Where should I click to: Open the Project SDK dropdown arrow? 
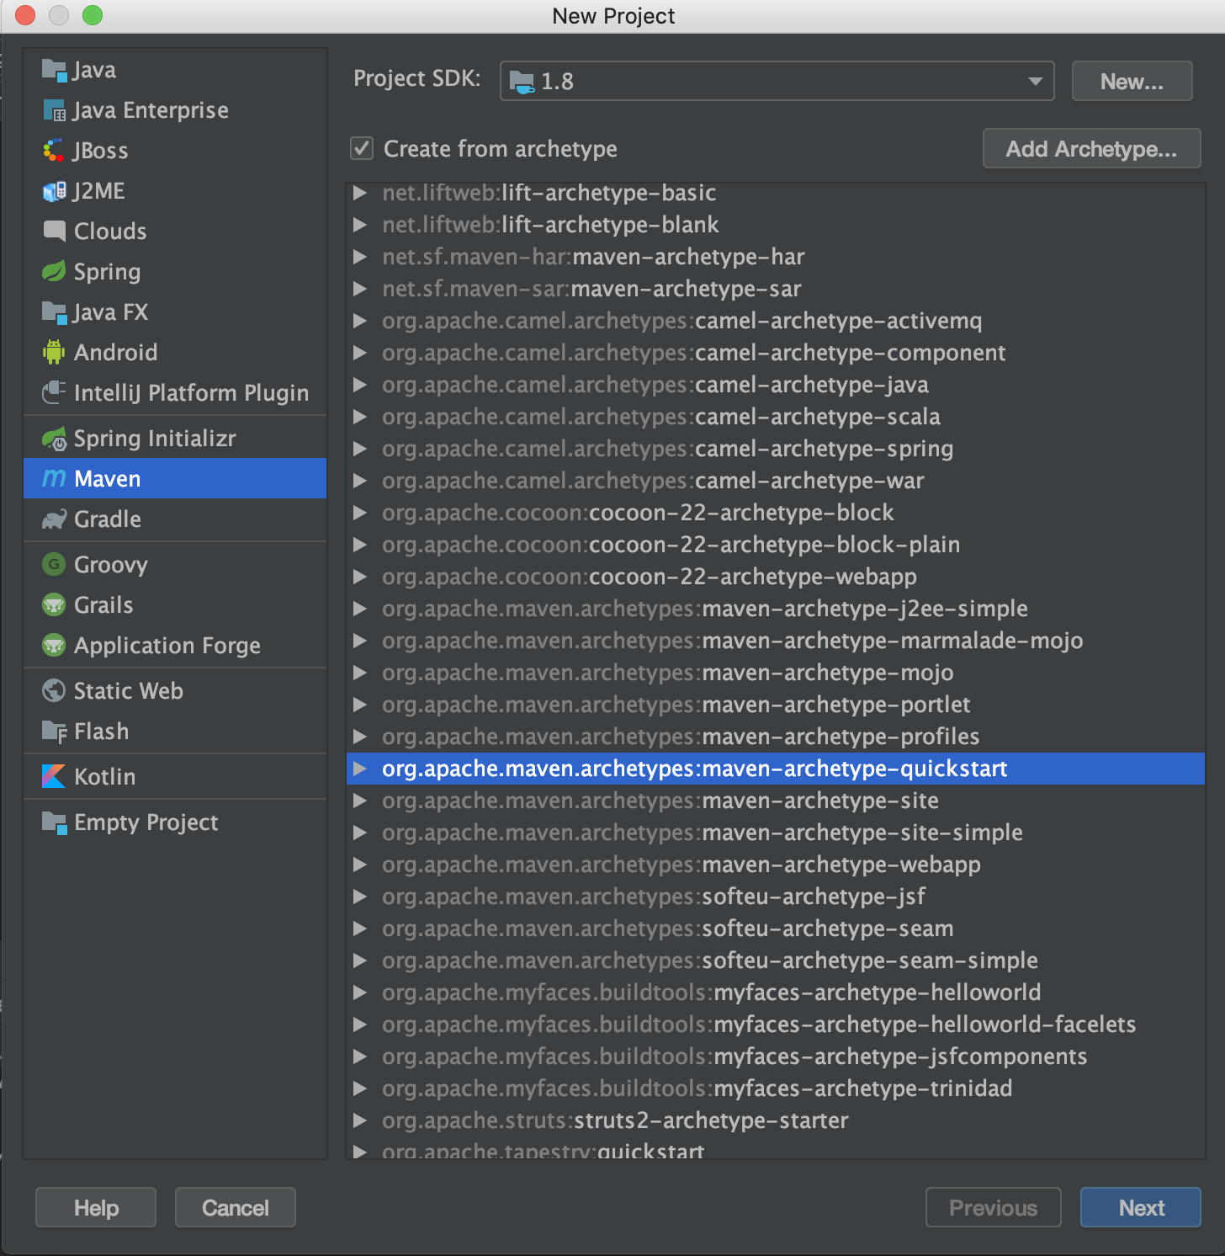(x=1036, y=81)
